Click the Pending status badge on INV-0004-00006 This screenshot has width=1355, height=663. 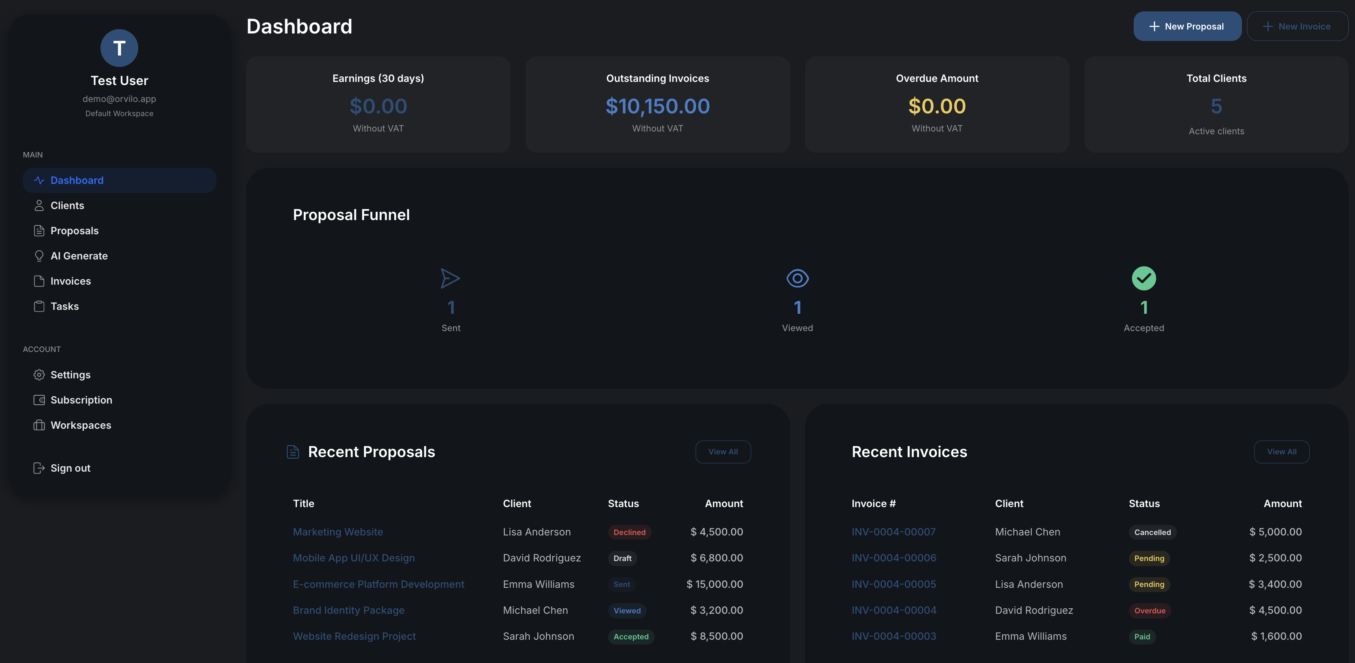pos(1149,558)
